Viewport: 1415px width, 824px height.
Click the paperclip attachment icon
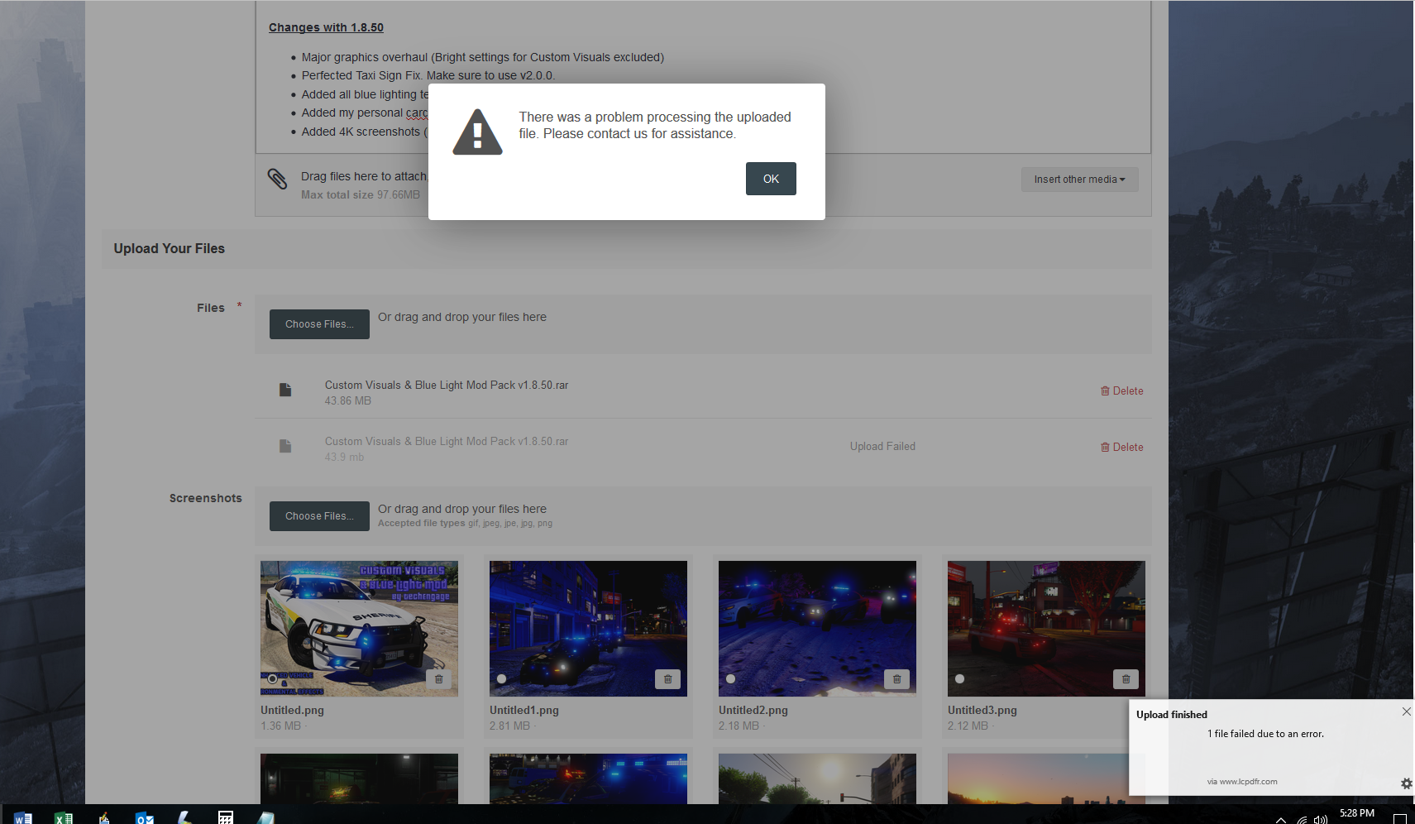tap(277, 179)
